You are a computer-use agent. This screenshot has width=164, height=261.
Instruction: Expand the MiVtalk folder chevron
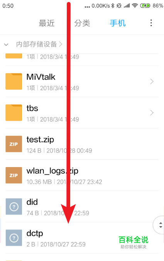pyautogui.click(x=152, y=82)
